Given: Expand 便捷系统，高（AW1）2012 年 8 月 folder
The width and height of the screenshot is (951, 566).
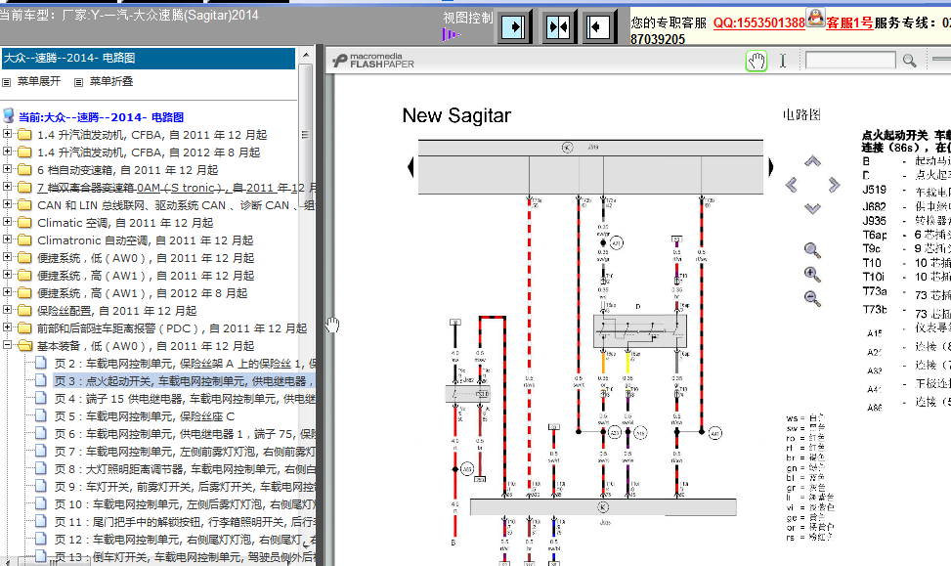Looking at the screenshot, I should click(x=7, y=291).
